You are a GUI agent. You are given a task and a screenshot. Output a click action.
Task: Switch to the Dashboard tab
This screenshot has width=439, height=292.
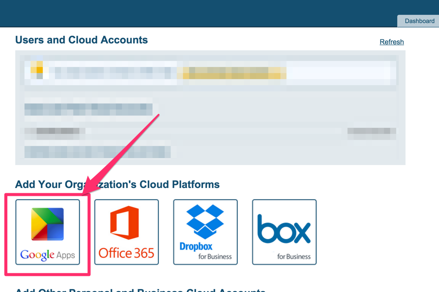pyautogui.click(x=419, y=21)
